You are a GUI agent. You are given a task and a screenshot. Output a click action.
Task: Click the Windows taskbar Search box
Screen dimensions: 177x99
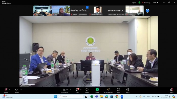71,96
